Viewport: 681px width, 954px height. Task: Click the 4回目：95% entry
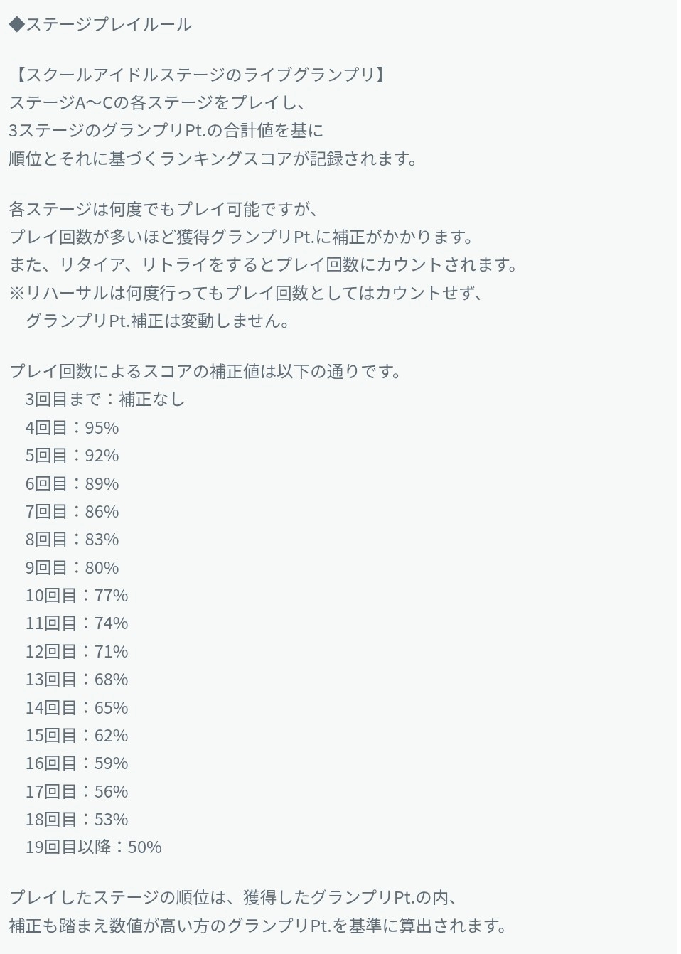pos(73,428)
